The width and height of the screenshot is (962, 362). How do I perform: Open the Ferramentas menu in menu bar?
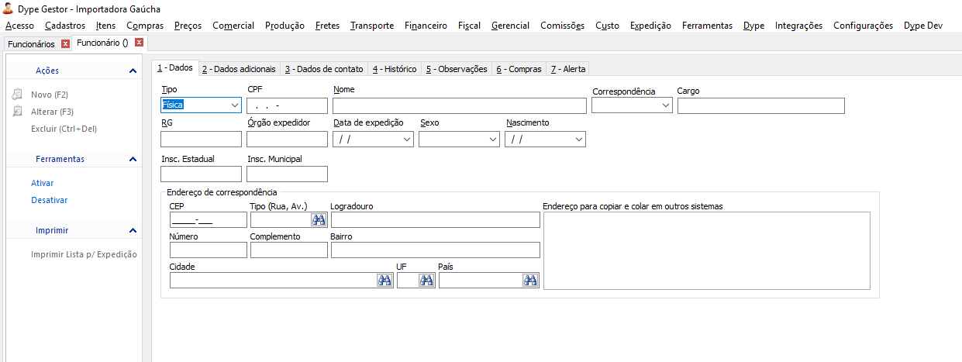point(707,26)
